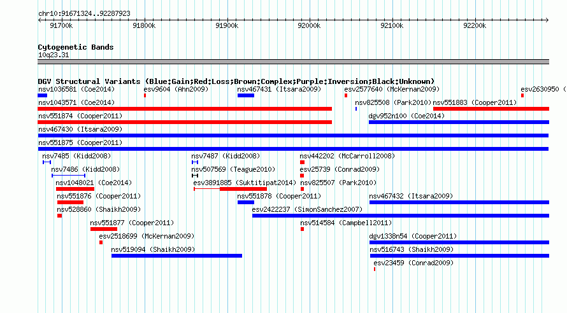The image size is (567, 313).
Task: Click the nsv516743 (Shaikh2009) label
Action: 412,249
